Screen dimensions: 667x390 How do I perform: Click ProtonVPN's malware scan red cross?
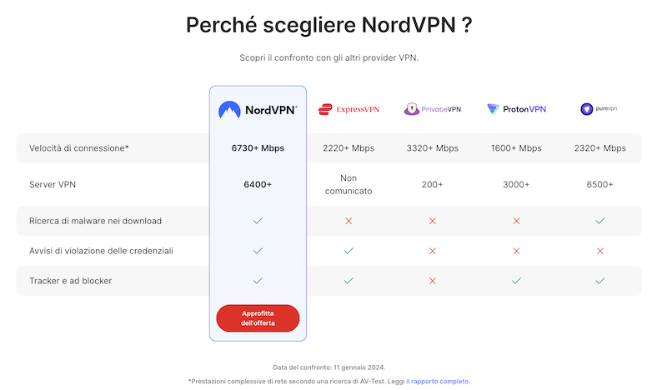516,221
